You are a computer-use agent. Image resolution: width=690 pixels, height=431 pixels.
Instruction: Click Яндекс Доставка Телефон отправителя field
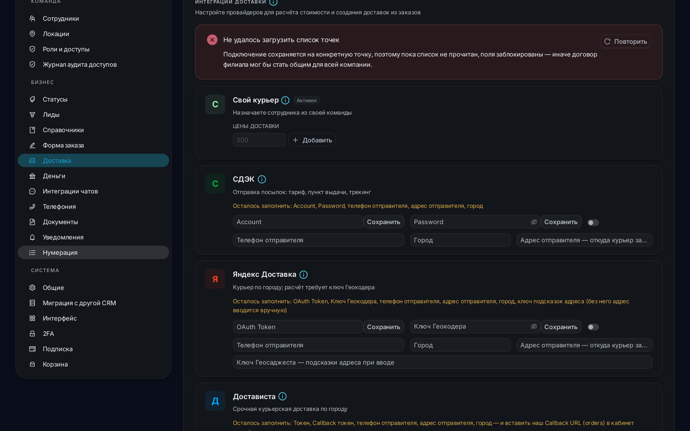318,345
